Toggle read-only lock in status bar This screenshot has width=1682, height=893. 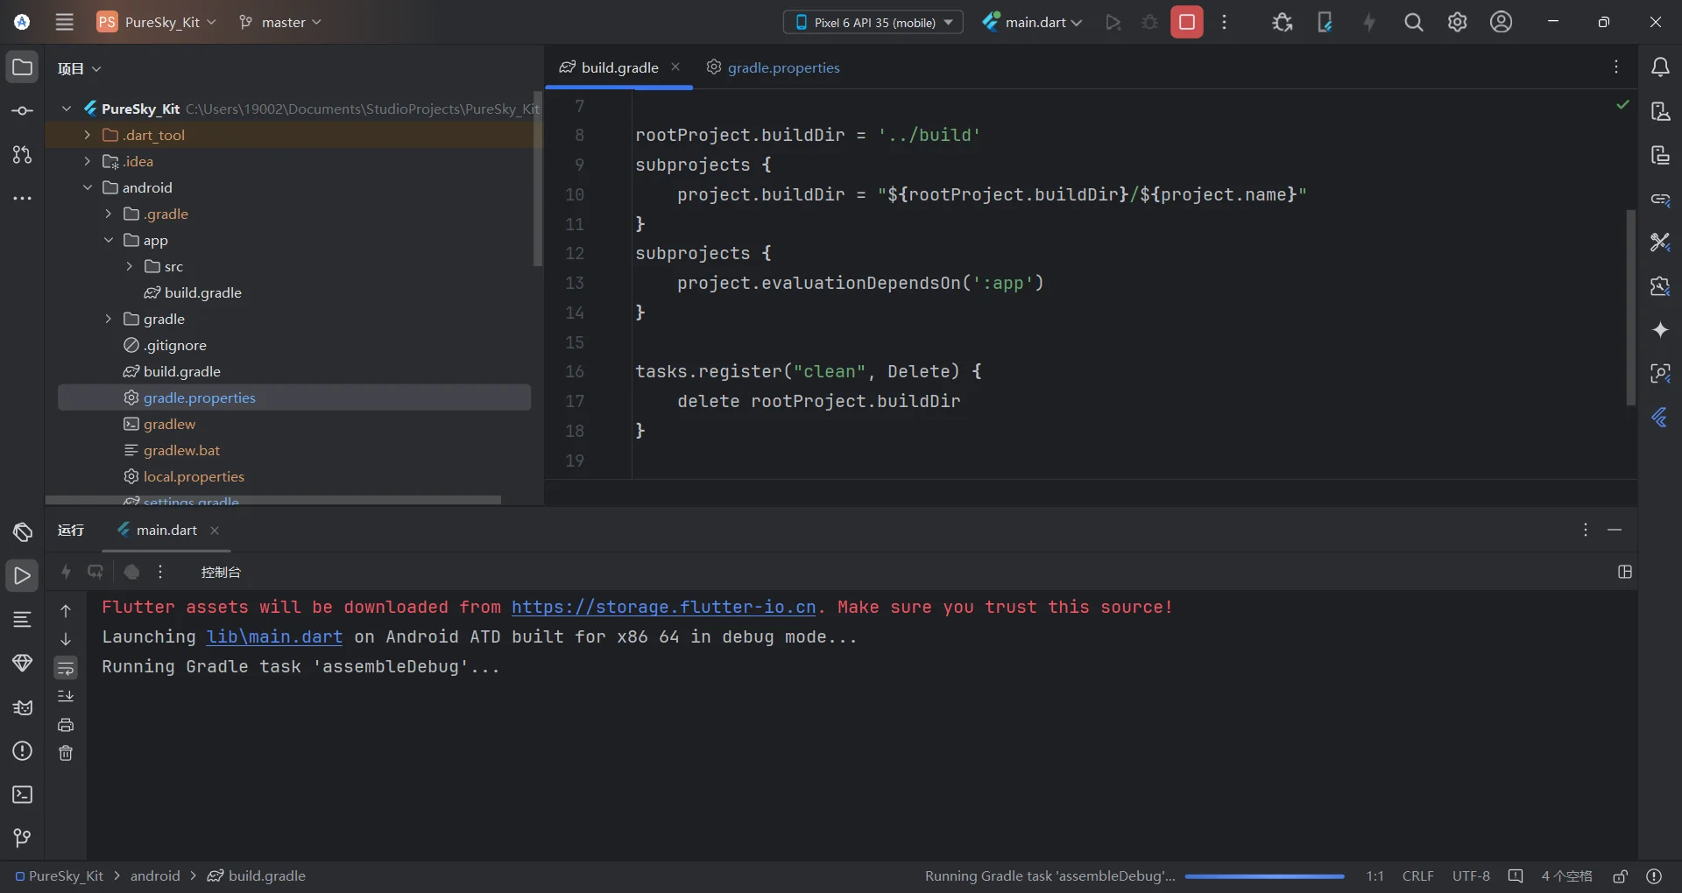pos(1620,876)
